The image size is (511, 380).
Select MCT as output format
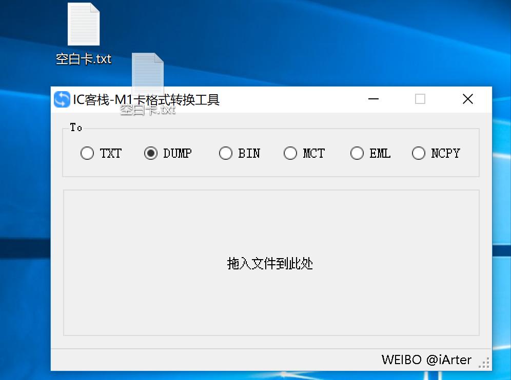290,153
